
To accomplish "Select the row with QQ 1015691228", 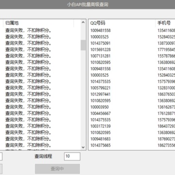I will click(x=132, y=50).
